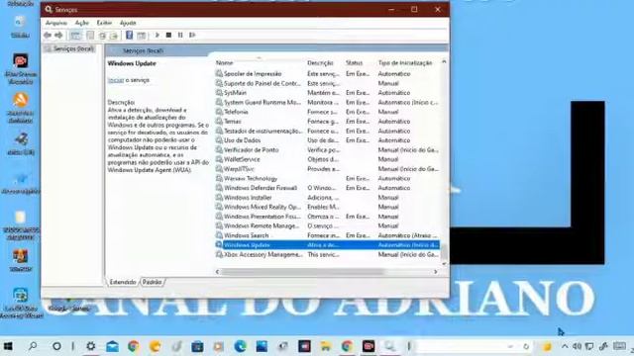Go back using toolbar Back arrow
Viewport: 634px width, 356px height.
coord(48,36)
